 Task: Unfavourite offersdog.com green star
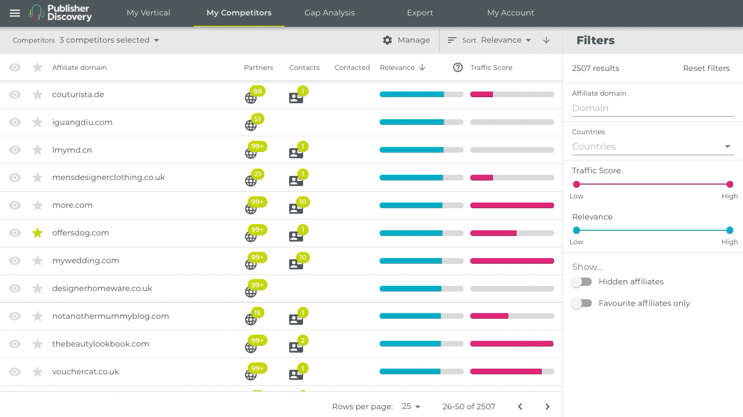pos(38,233)
